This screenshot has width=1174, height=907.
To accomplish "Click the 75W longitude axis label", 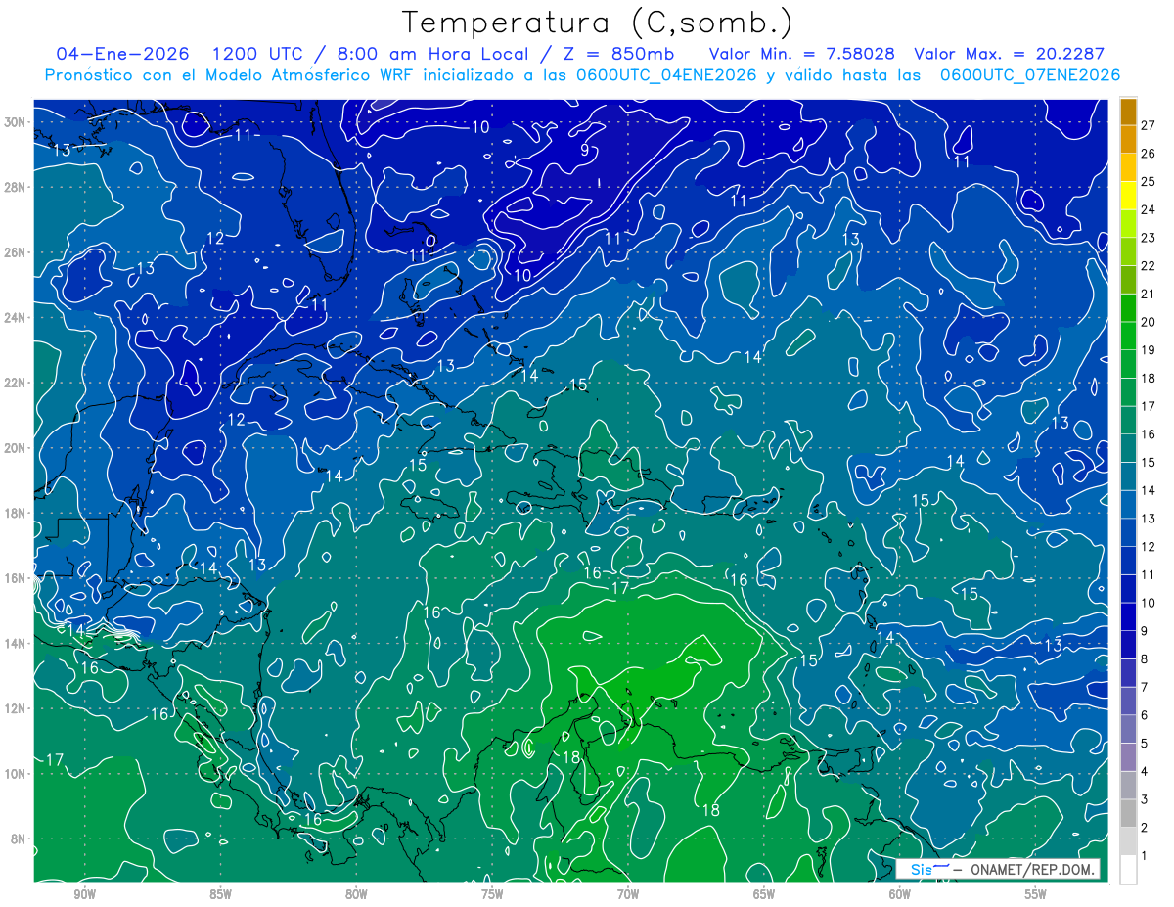I will pos(492,894).
